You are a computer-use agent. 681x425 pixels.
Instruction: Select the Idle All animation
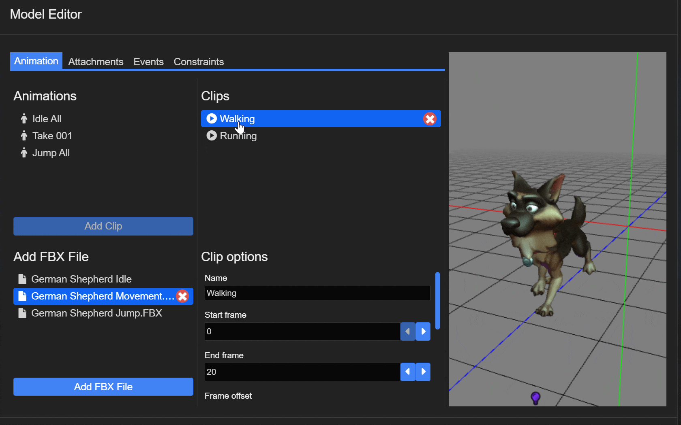pyautogui.click(x=47, y=119)
